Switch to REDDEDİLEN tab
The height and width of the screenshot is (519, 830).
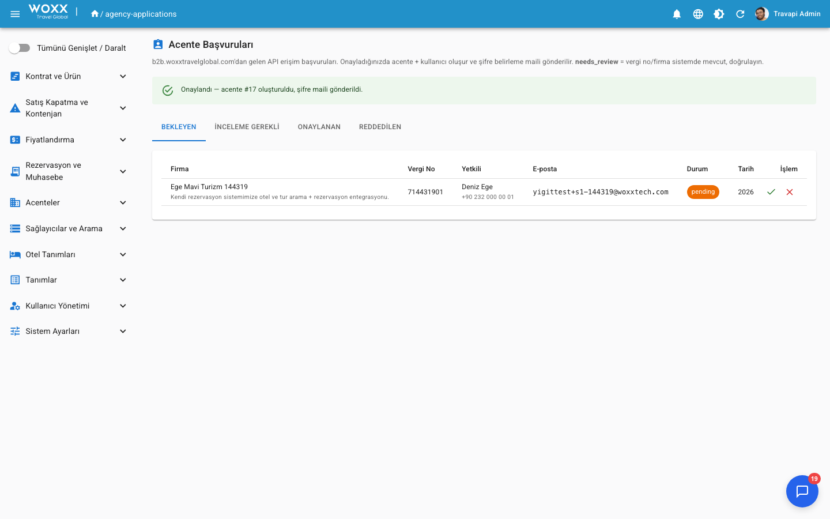[380, 127]
